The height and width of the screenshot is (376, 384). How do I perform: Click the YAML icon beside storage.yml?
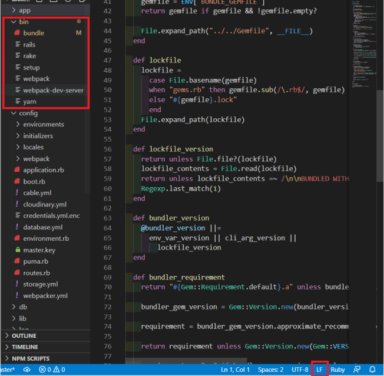coord(16,284)
